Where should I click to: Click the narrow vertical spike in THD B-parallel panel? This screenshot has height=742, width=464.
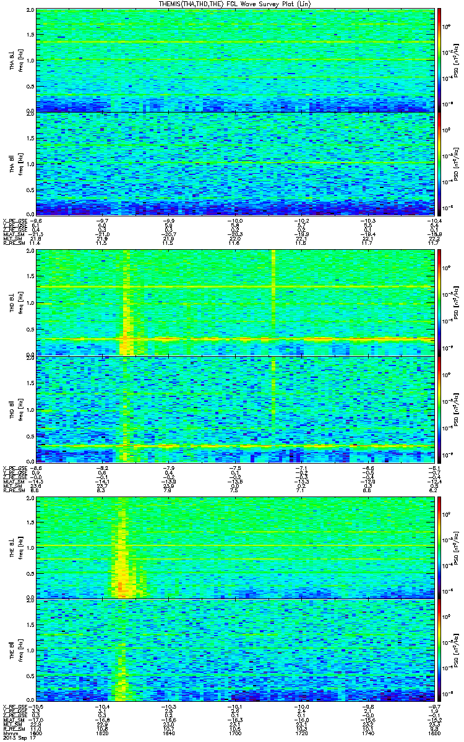(273, 393)
